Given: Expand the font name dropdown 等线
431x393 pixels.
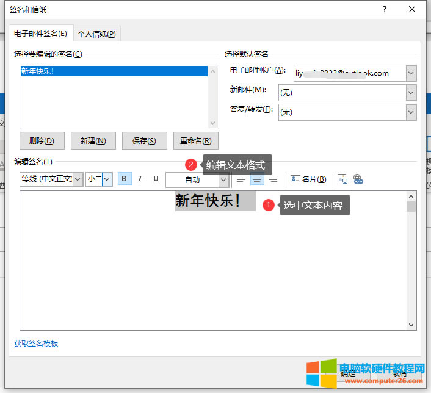Looking at the screenshot, I should click(78, 179).
